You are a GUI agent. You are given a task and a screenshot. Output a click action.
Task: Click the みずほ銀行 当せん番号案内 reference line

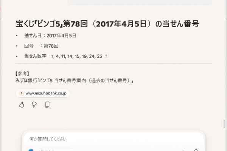75,80
